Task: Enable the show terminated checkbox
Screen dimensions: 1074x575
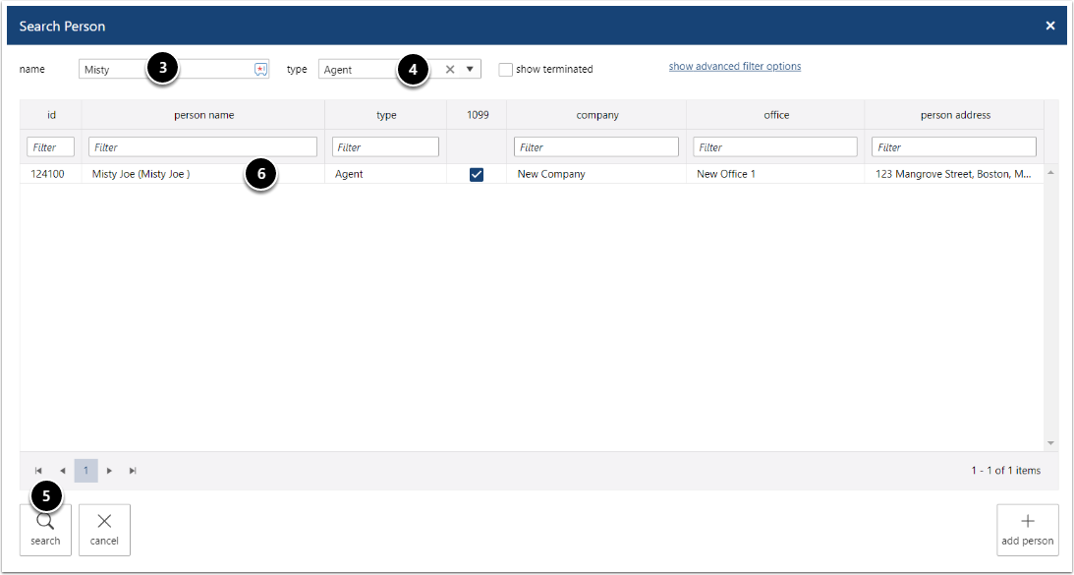Action: point(505,70)
